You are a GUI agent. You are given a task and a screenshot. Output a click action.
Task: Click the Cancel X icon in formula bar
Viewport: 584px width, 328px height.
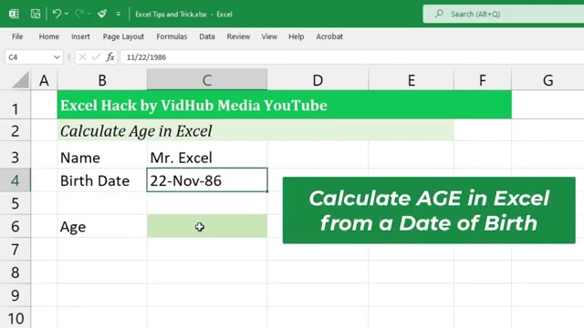click(82, 57)
